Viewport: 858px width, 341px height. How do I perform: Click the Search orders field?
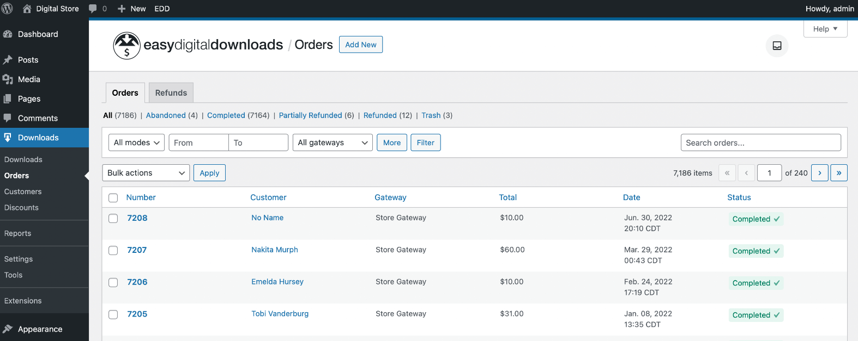click(760, 142)
